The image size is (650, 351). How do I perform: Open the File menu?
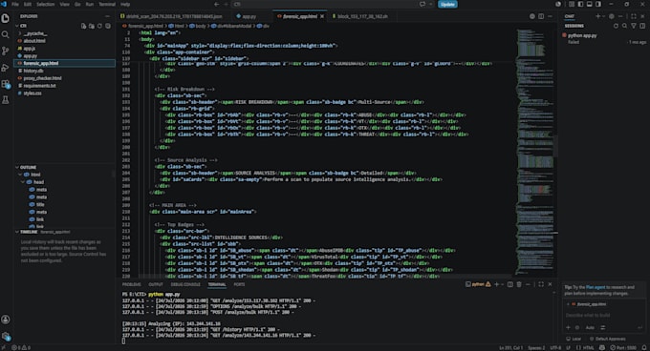pos(15,4)
